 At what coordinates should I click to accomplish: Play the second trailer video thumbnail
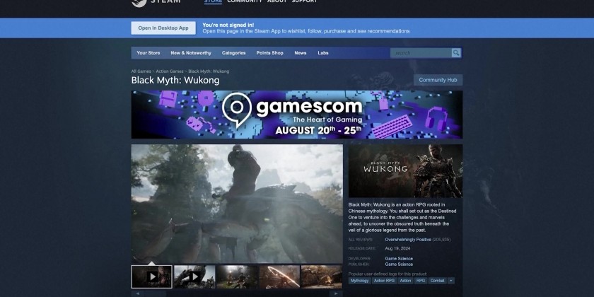[x=194, y=276]
